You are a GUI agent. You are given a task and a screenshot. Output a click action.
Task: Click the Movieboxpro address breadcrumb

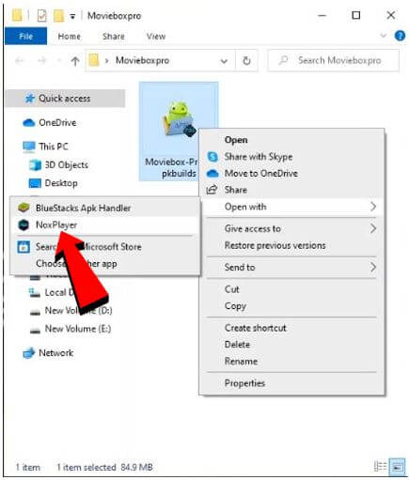(143, 60)
